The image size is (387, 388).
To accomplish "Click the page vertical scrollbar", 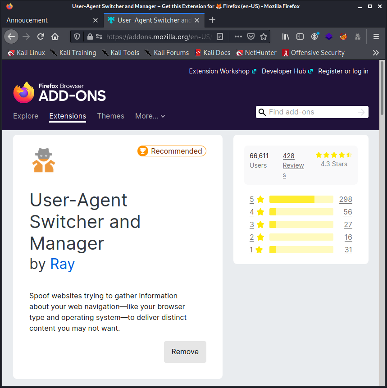I will point(382,87).
